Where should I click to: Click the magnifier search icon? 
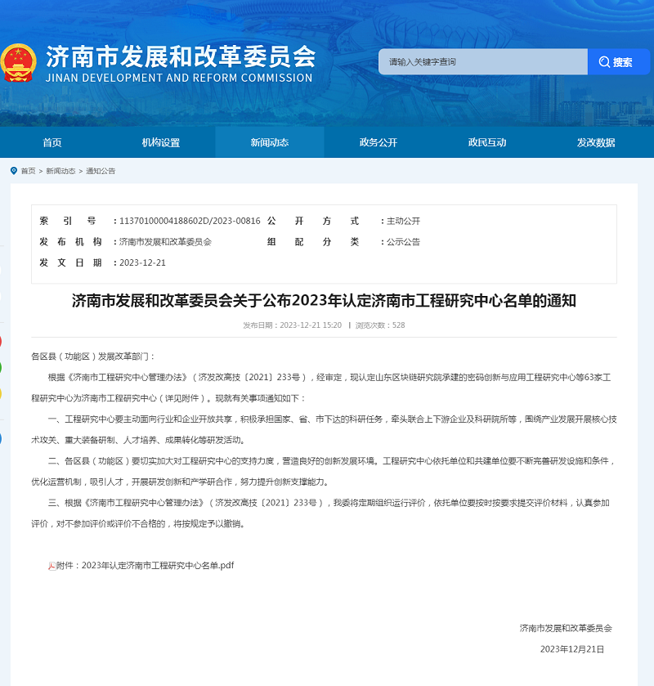(604, 62)
